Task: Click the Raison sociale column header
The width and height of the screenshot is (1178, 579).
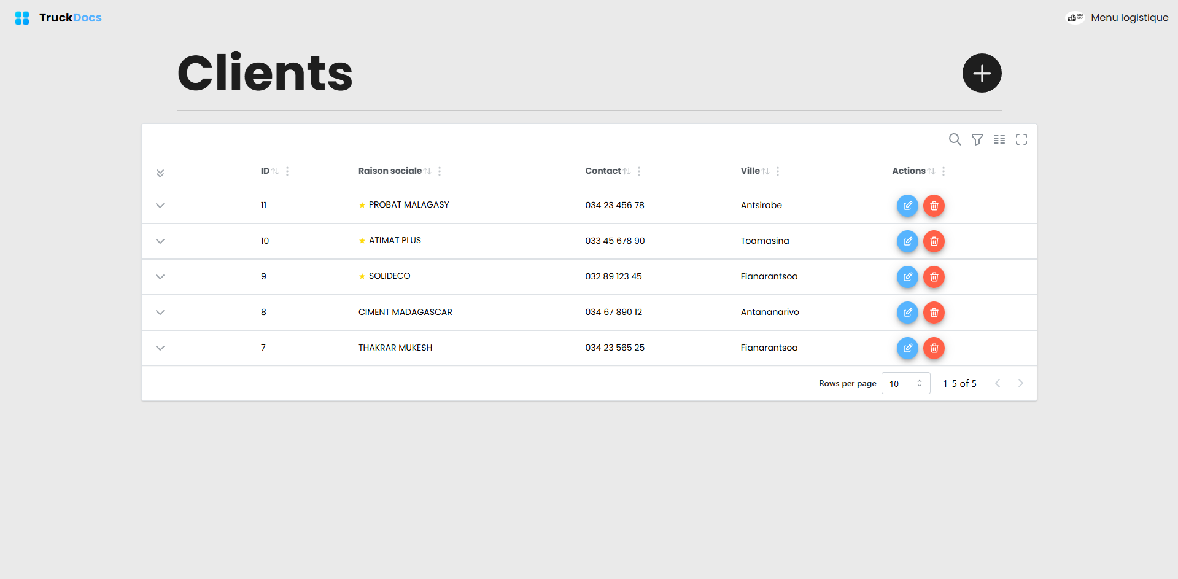Action: (x=390, y=171)
